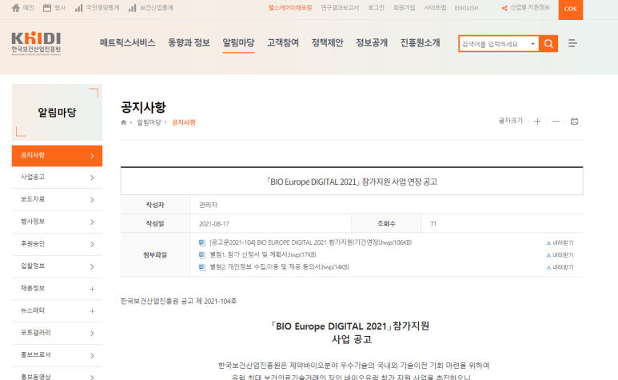The image size is (618, 380).
Task: Click the breadcrumb home icon
Action: [x=123, y=122]
